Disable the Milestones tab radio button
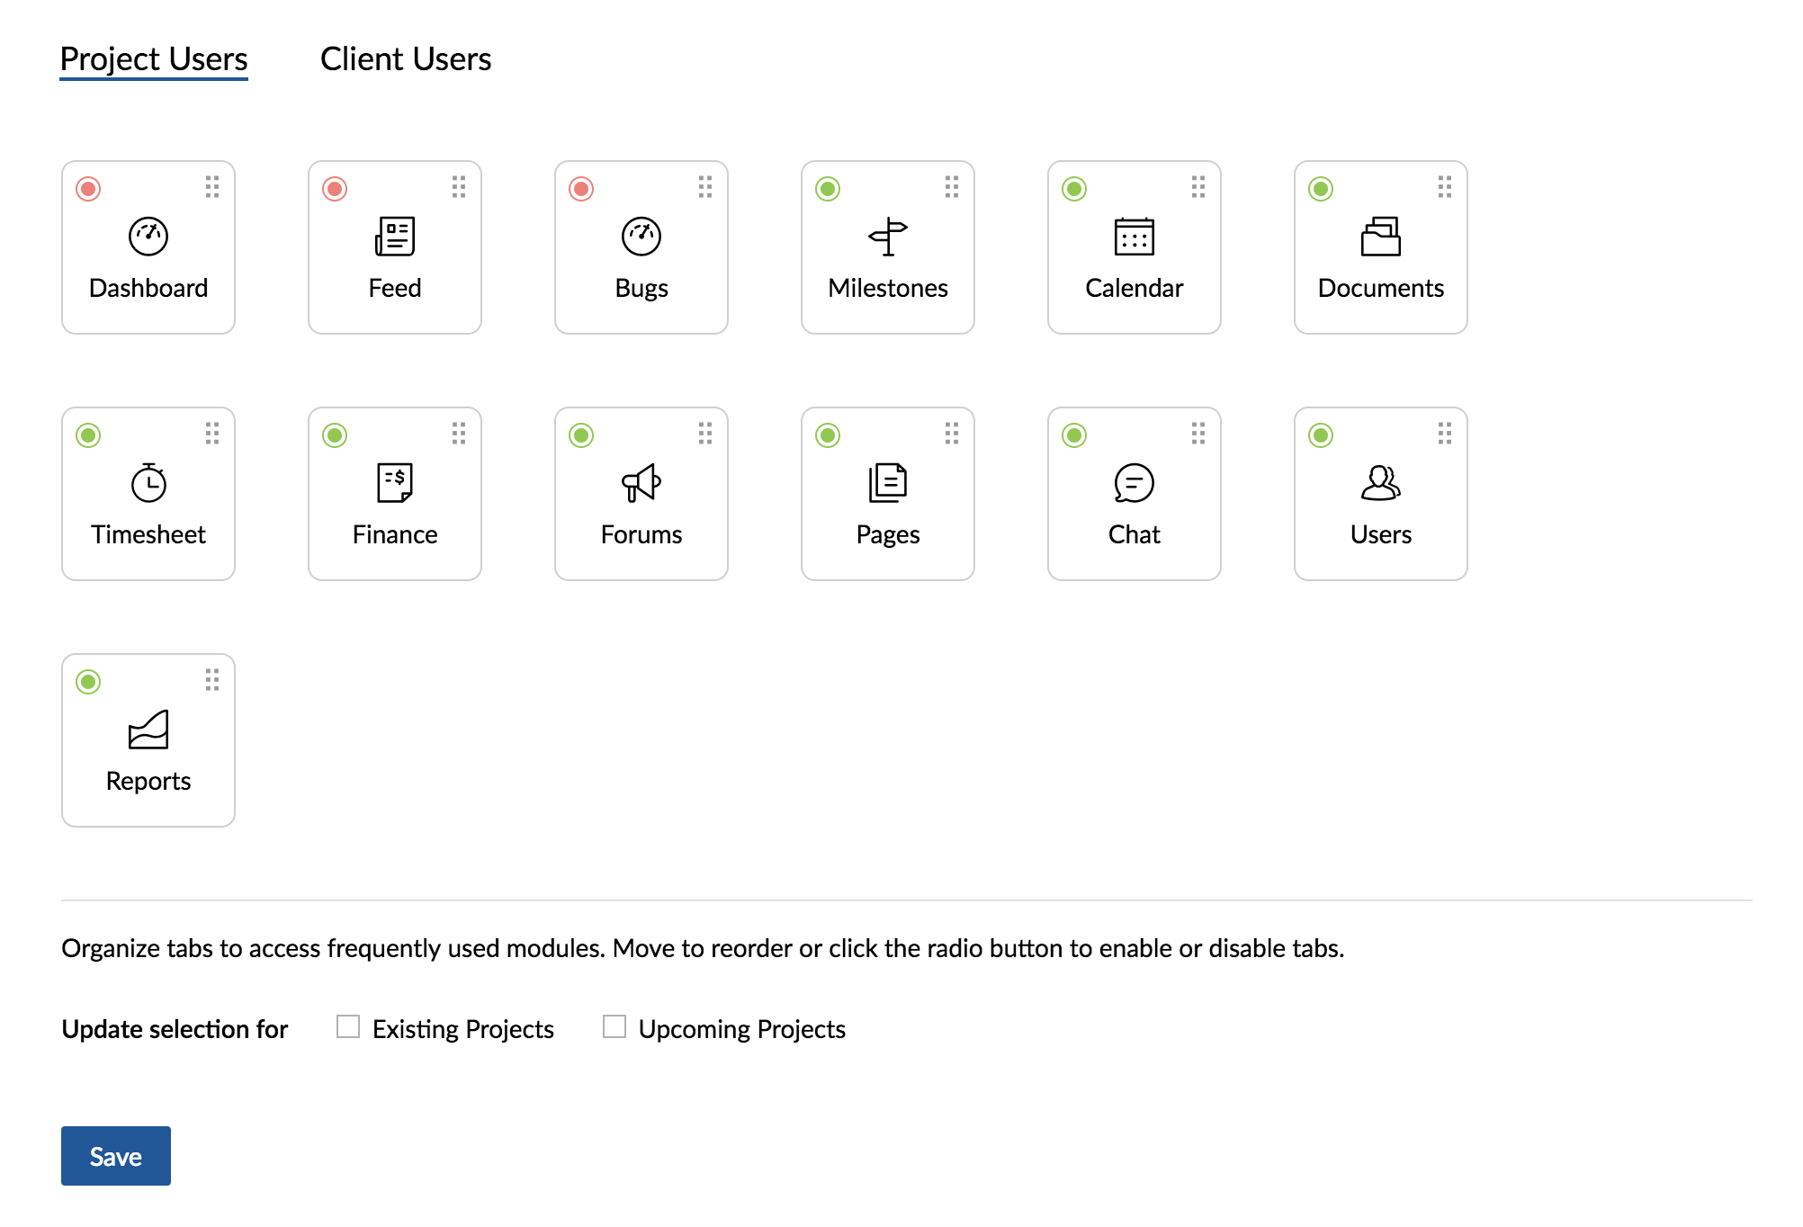The image size is (1803, 1227). 828,189
